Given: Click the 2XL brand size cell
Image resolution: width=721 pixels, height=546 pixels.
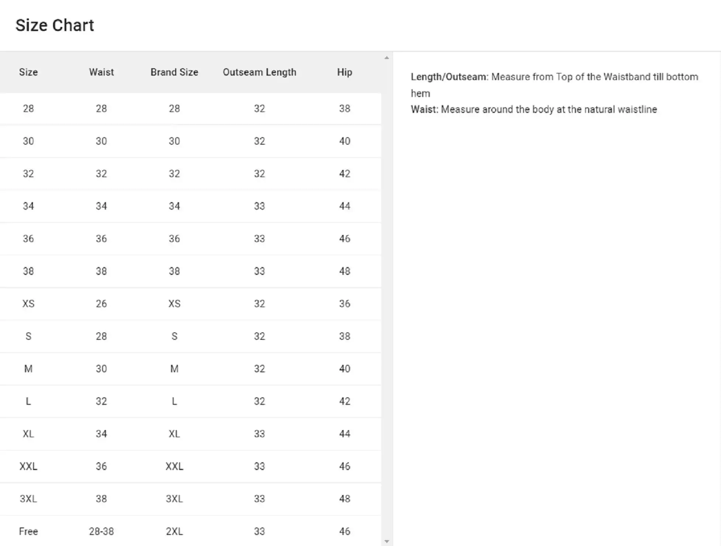Looking at the screenshot, I should point(174,531).
